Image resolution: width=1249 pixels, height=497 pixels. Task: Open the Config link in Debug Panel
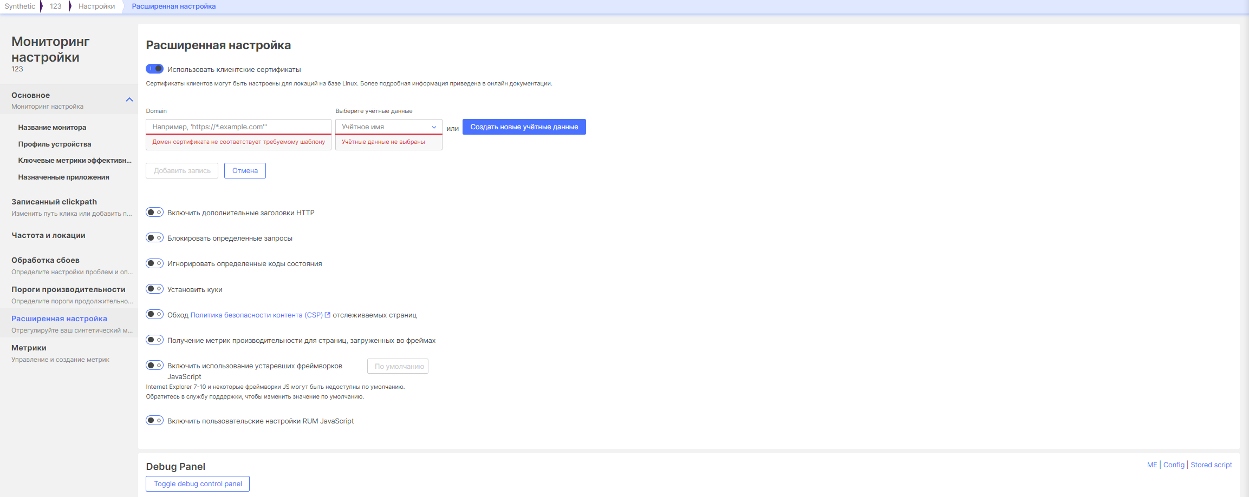point(1174,465)
